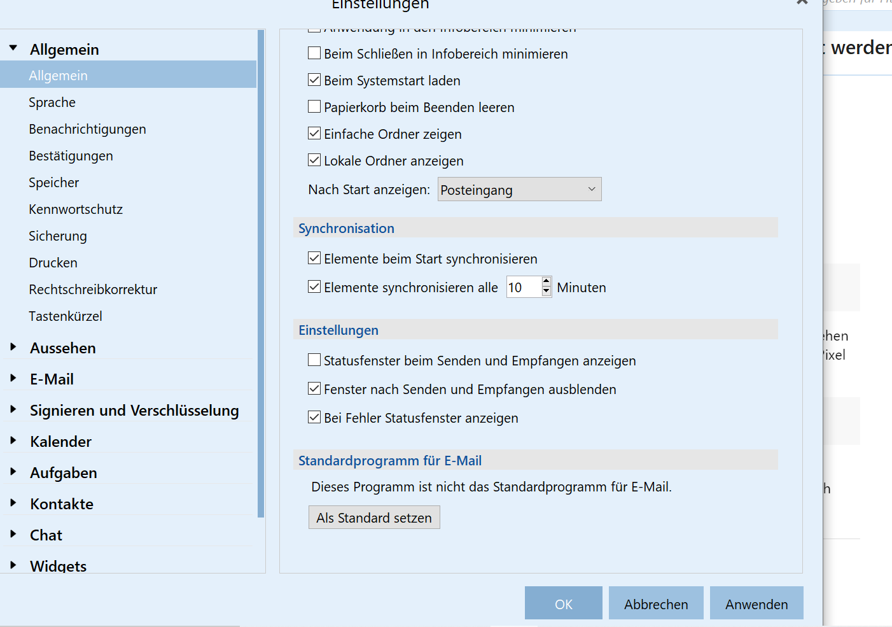Open the Sprache settings page

pos(52,102)
